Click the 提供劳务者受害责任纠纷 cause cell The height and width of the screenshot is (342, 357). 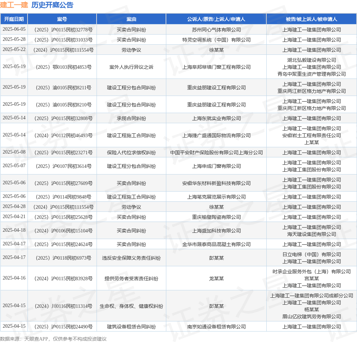(x=131, y=278)
